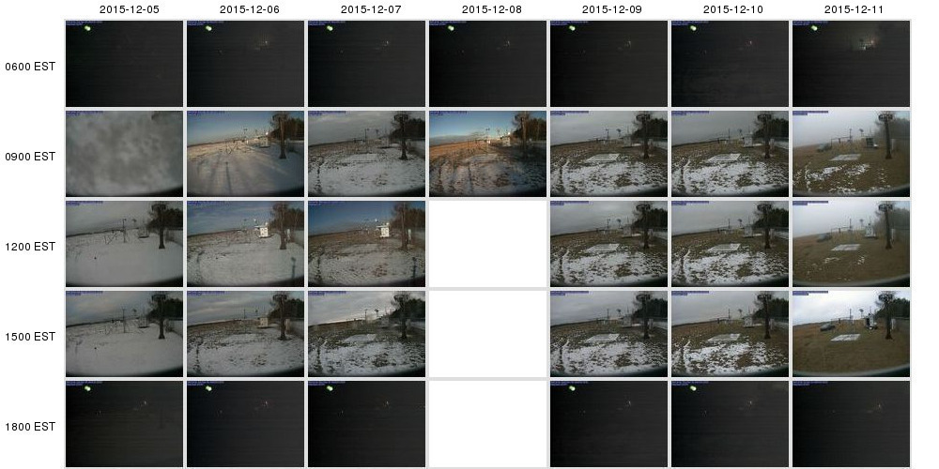The height and width of the screenshot is (469, 939).
Task: Open the 2015-12-06 0900 EST snowy image
Action: pos(245,154)
